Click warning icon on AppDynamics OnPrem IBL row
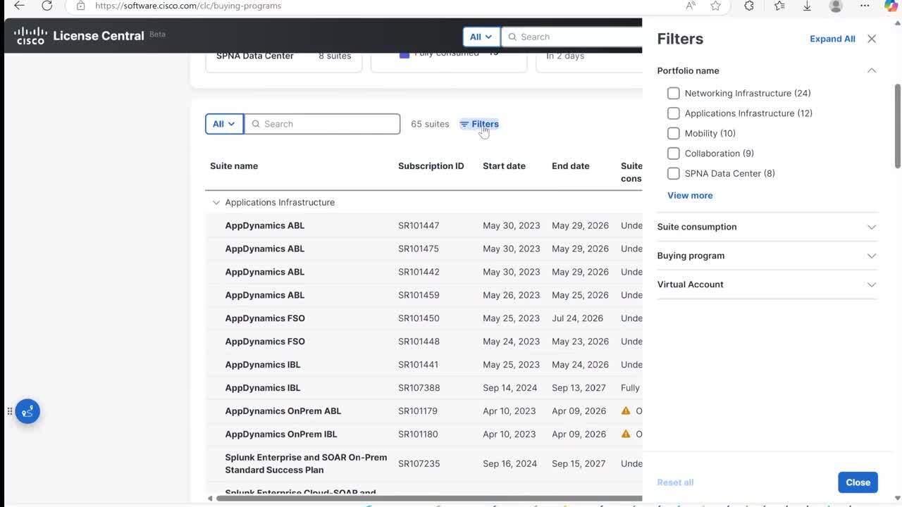902x507 pixels. coord(626,434)
